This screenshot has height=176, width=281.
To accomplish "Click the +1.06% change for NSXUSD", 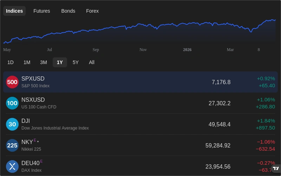I will coord(266,100).
